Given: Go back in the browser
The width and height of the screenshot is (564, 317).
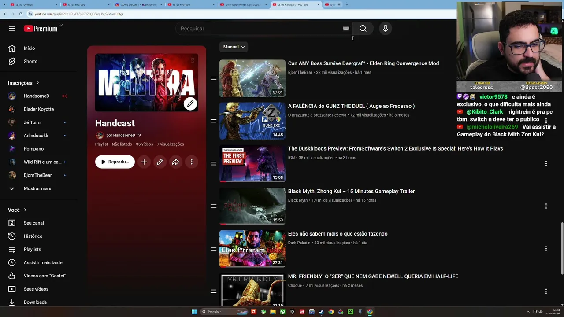Looking at the screenshot, I should (5, 14).
